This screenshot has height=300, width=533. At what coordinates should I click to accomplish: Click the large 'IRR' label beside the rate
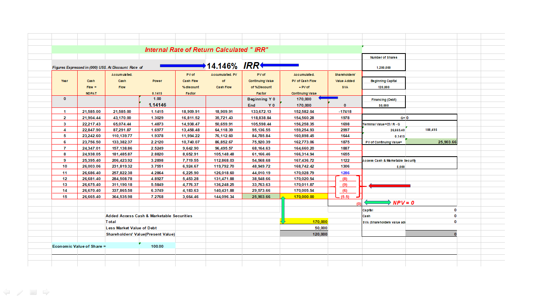(252, 66)
